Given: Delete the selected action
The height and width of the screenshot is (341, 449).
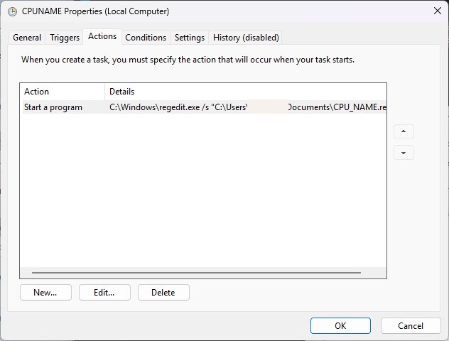Looking at the screenshot, I should pos(163,293).
